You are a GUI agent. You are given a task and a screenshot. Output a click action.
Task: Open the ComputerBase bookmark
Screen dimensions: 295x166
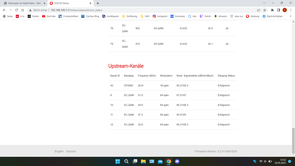pyautogui.click(x=68, y=16)
